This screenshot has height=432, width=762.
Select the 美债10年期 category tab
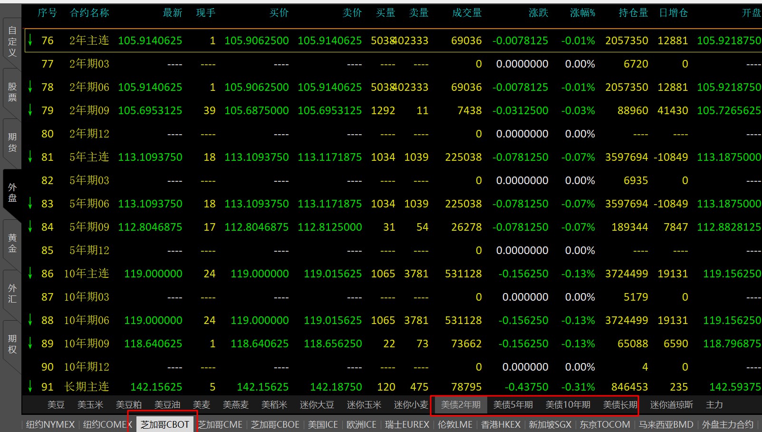(x=568, y=405)
